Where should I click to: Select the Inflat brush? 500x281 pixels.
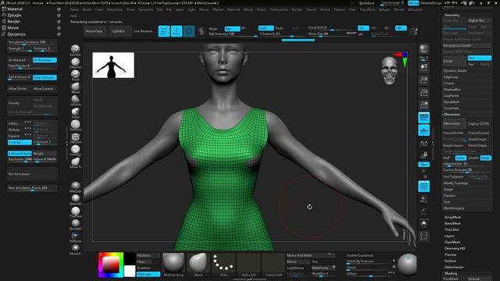point(75,112)
